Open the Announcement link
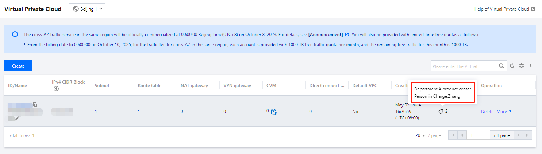Viewport: 542px width, 154px height. coord(326,35)
